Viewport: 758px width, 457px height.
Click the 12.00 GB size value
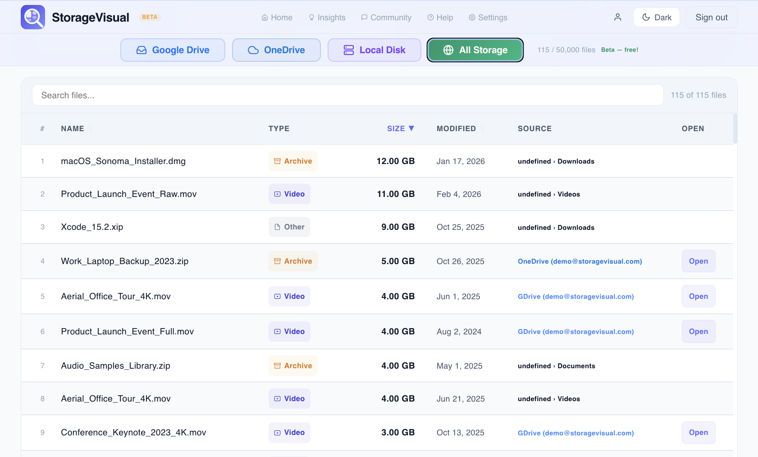tap(395, 161)
